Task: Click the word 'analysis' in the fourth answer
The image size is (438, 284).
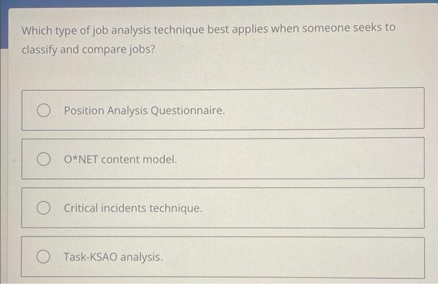Action: pyautogui.click(x=141, y=258)
